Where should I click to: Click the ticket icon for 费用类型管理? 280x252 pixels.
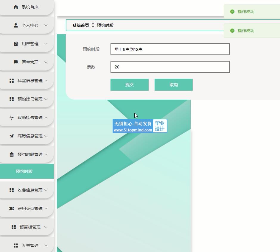pyautogui.click(x=12, y=209)
